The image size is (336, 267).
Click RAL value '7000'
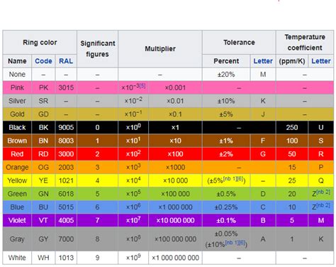pyautogui.click(x=66, y=239)
